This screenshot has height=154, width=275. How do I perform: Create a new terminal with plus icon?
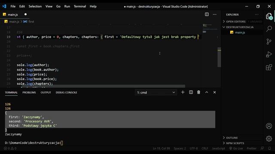click(183, 92)
